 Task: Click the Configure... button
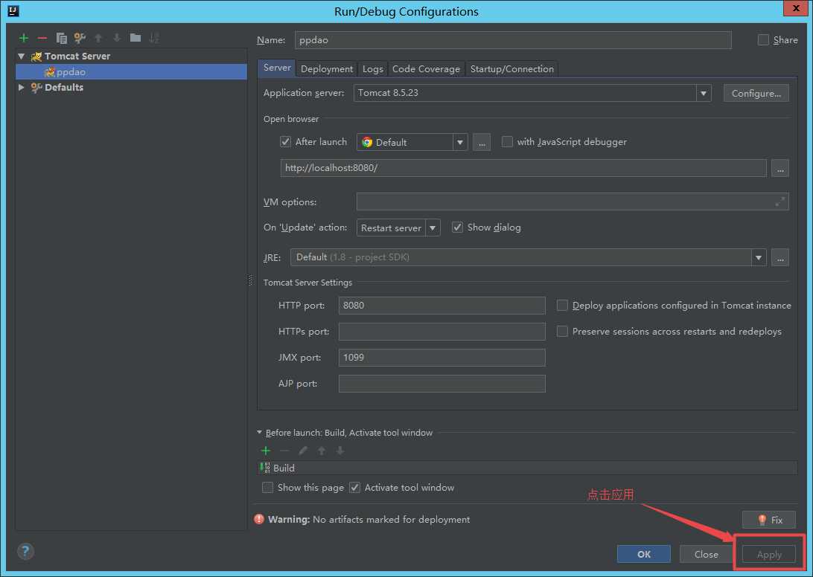point(756,93)
